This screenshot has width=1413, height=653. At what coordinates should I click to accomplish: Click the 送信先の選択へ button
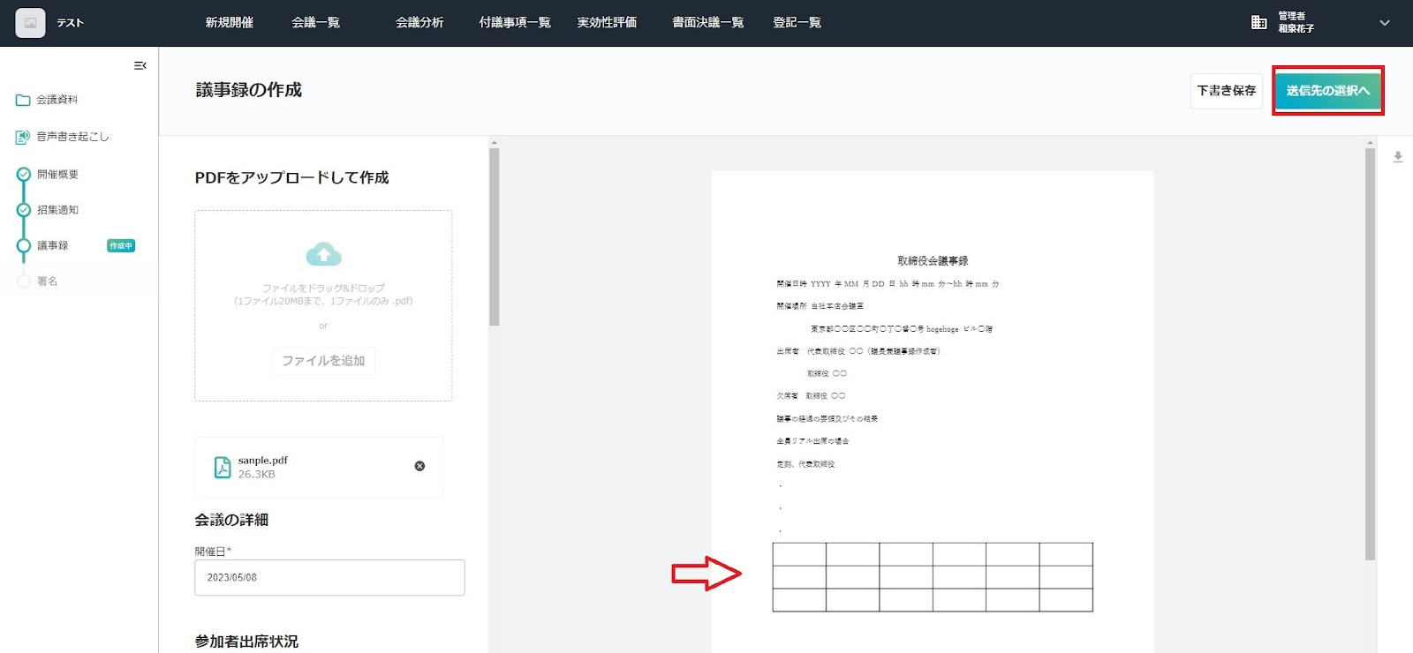point(1327,91)
